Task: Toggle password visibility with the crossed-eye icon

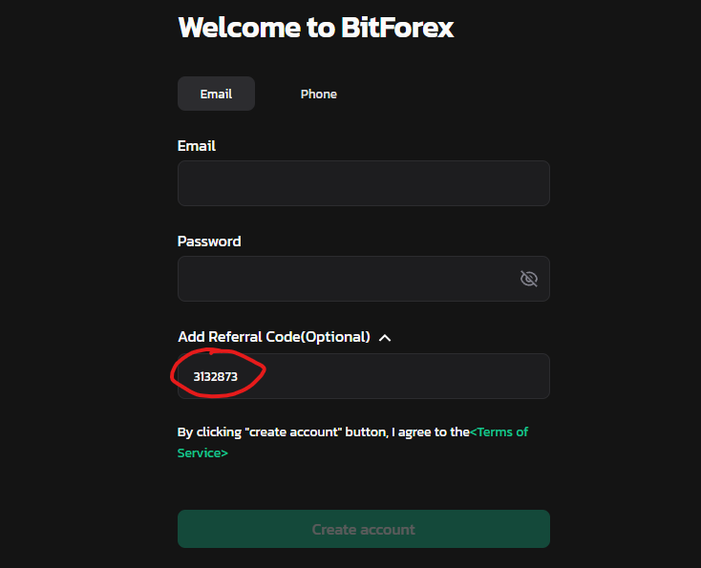Action: [528, 279]
